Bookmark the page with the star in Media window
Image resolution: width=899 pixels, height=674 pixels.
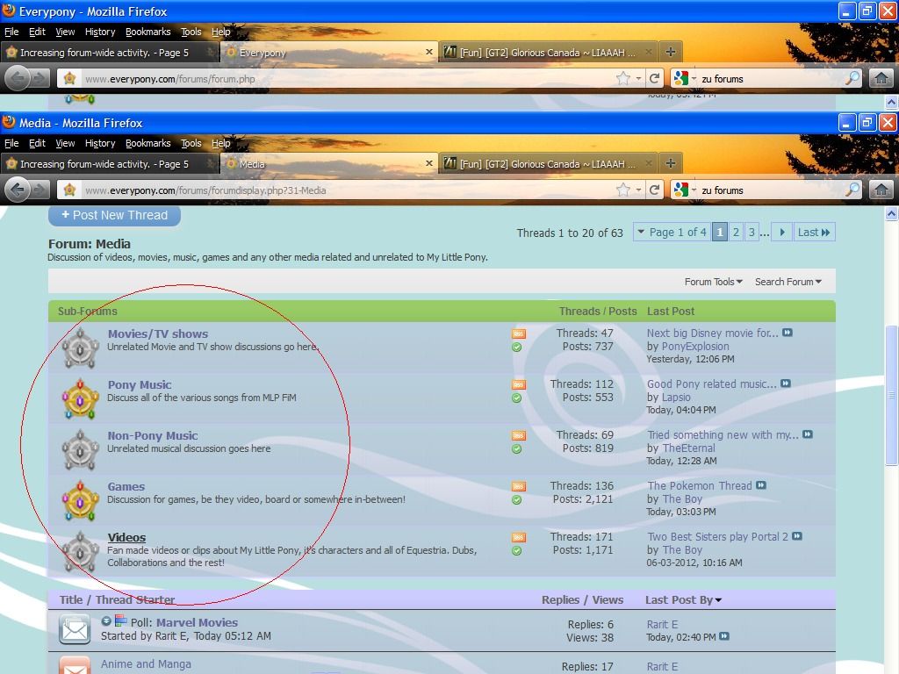click(623, 190)
